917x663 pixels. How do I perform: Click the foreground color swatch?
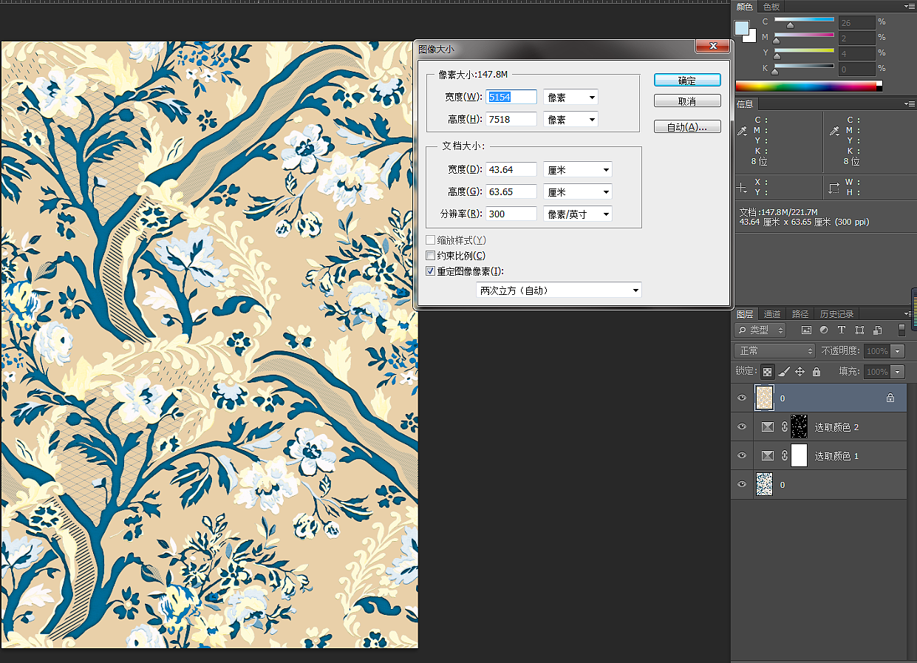[x=741, y=27]
